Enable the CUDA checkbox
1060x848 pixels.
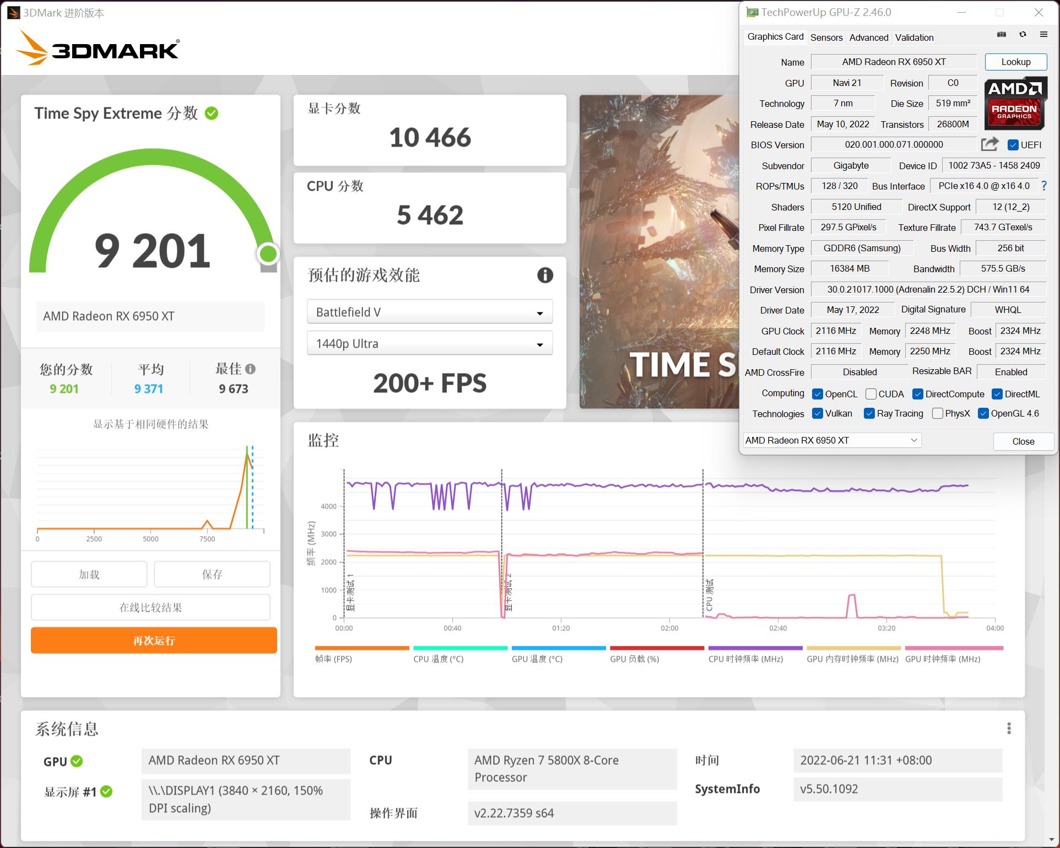point(871,394)
